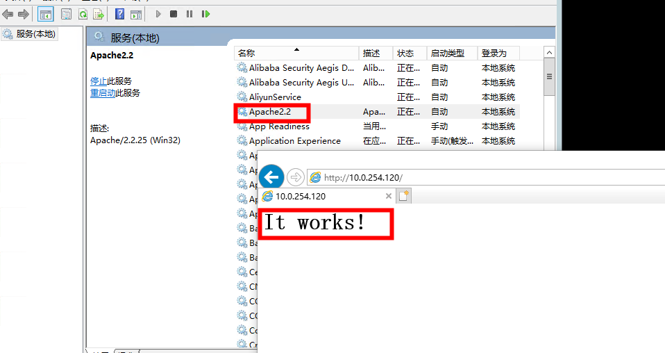This screenshot has width=665, height=353.
Task: Toggle the Action Pane toolbar icon
Action: click(x=136, y=15)
